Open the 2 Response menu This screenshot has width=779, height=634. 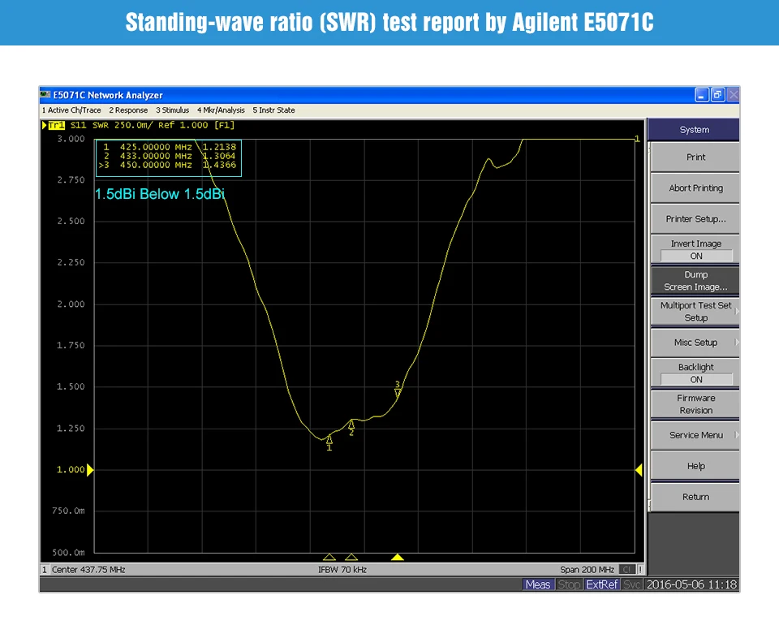click(127, 110)
